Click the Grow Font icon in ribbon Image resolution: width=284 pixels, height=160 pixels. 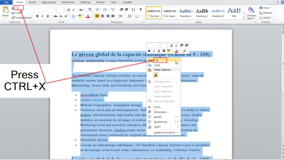(69, 10)
